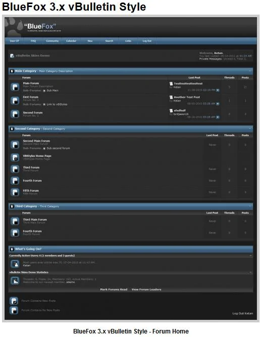
Task: Click the Fifth Forum status icon
Action: 15,192
